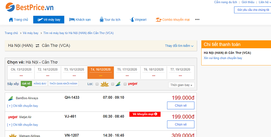Viewport: 271px width, 137px height.
Task: Open the Thời gian bay dropdown
Action: pos(181,85)
